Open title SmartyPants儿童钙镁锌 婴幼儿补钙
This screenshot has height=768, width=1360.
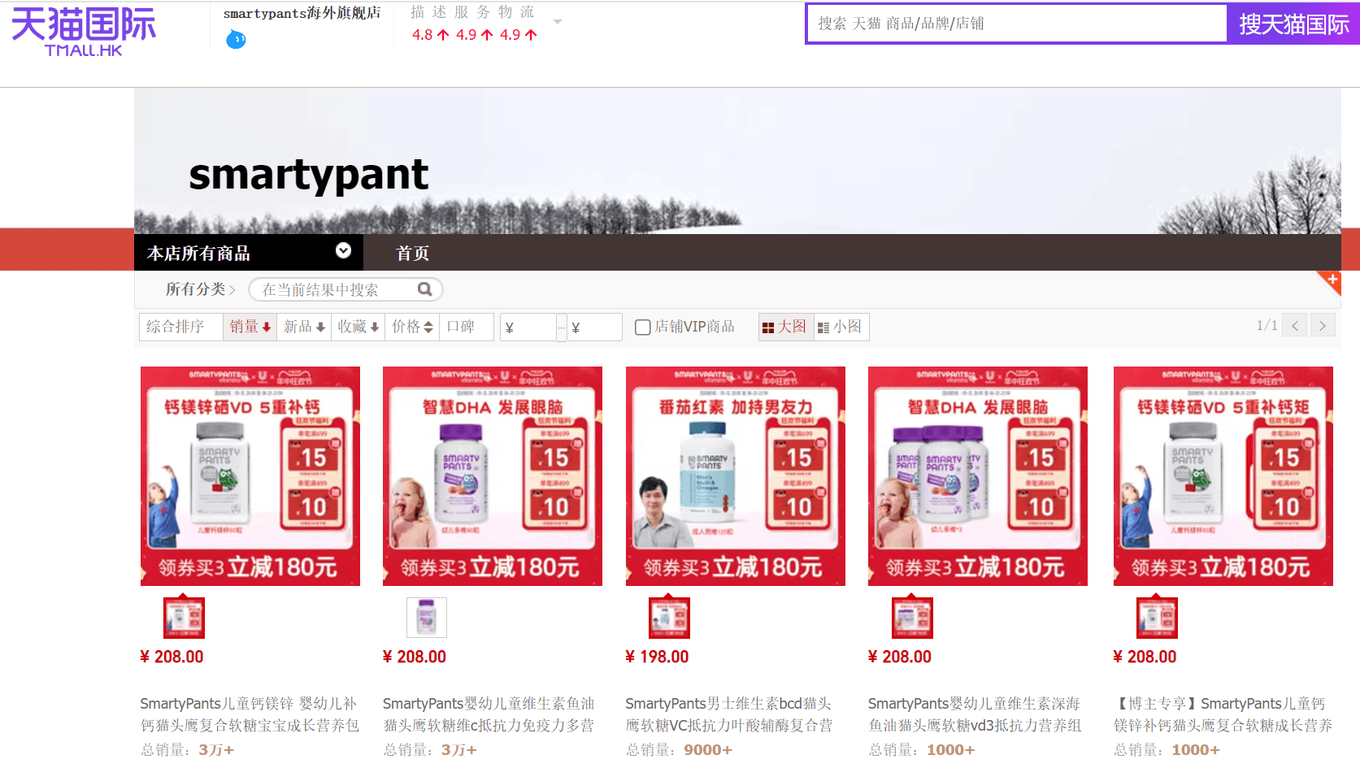250,714
